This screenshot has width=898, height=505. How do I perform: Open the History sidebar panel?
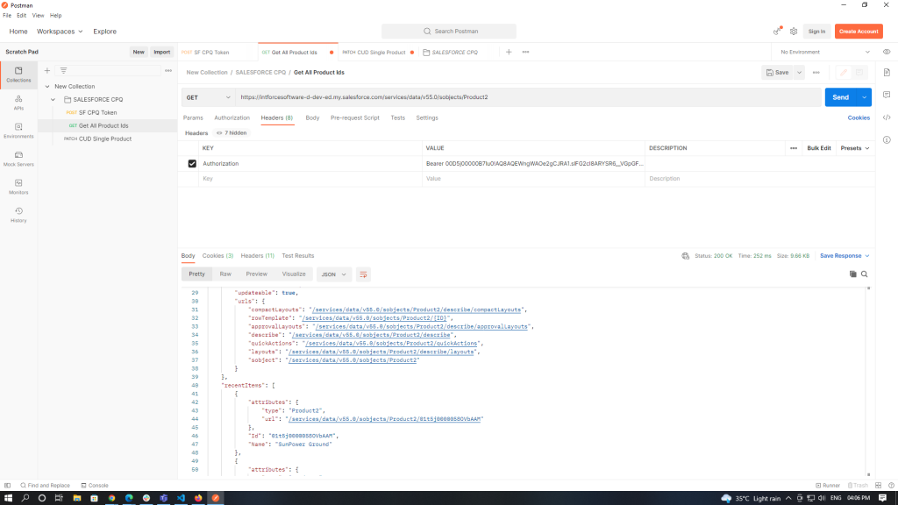(x=18, y=216)
